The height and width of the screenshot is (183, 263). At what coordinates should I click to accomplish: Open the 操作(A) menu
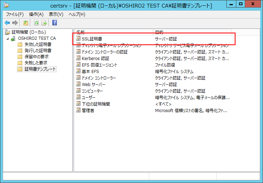(x=36, y=14)
